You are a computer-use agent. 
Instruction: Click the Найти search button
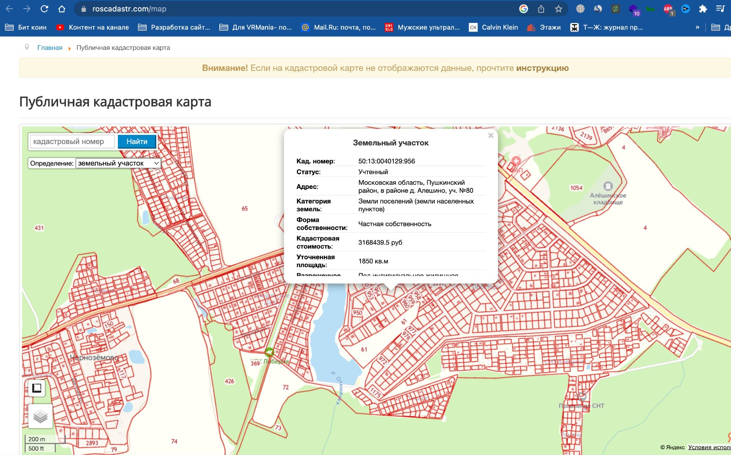137,142
